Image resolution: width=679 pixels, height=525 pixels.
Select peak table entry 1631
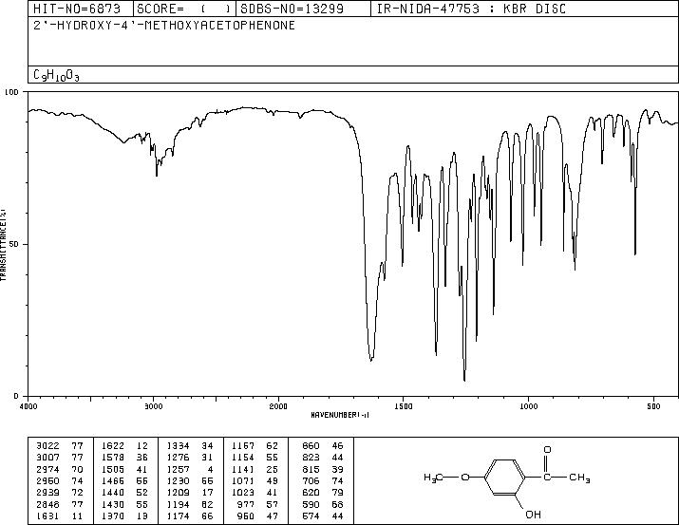click(59, 516)
